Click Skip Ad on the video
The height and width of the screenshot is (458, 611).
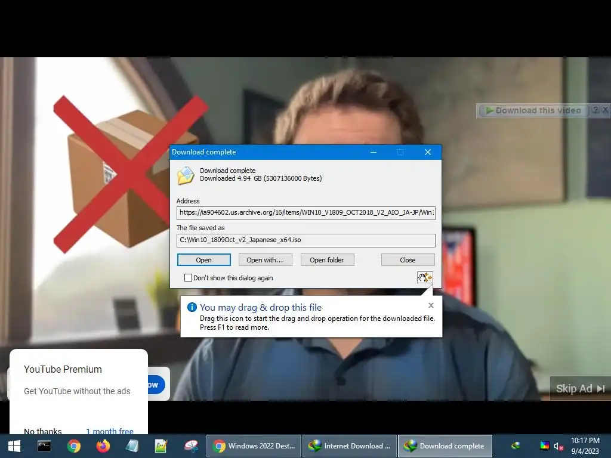click(x=580, y=388)
